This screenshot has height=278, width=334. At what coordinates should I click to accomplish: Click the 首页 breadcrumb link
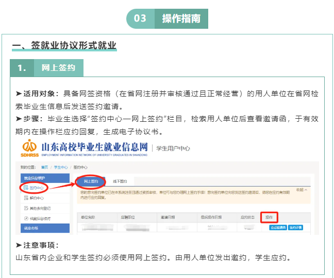[x=45, y=167]
